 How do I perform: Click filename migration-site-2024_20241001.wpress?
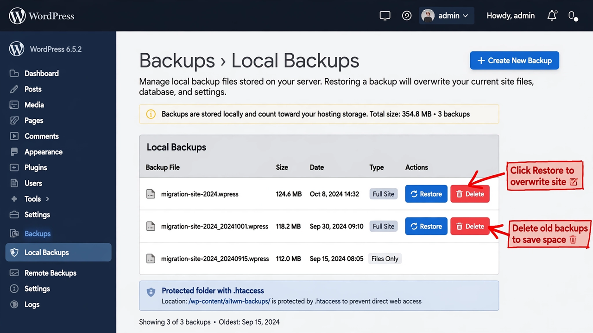tap(214, 227)
